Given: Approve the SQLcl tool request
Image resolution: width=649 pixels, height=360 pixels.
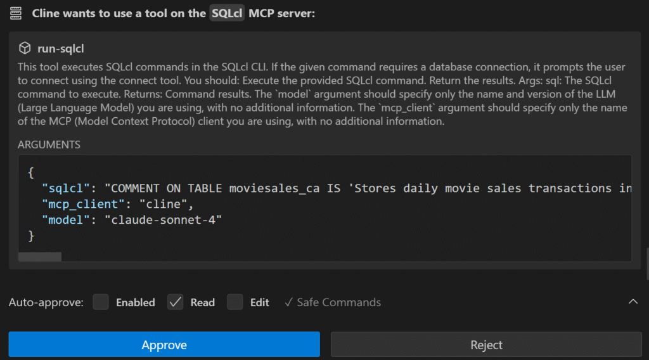Looking at the screenshot, I should (164, 345).
